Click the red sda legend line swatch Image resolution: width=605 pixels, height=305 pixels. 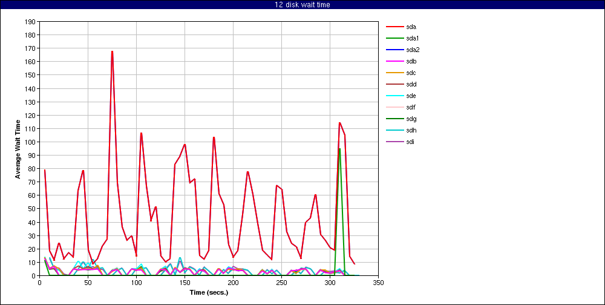coord(394,27)
